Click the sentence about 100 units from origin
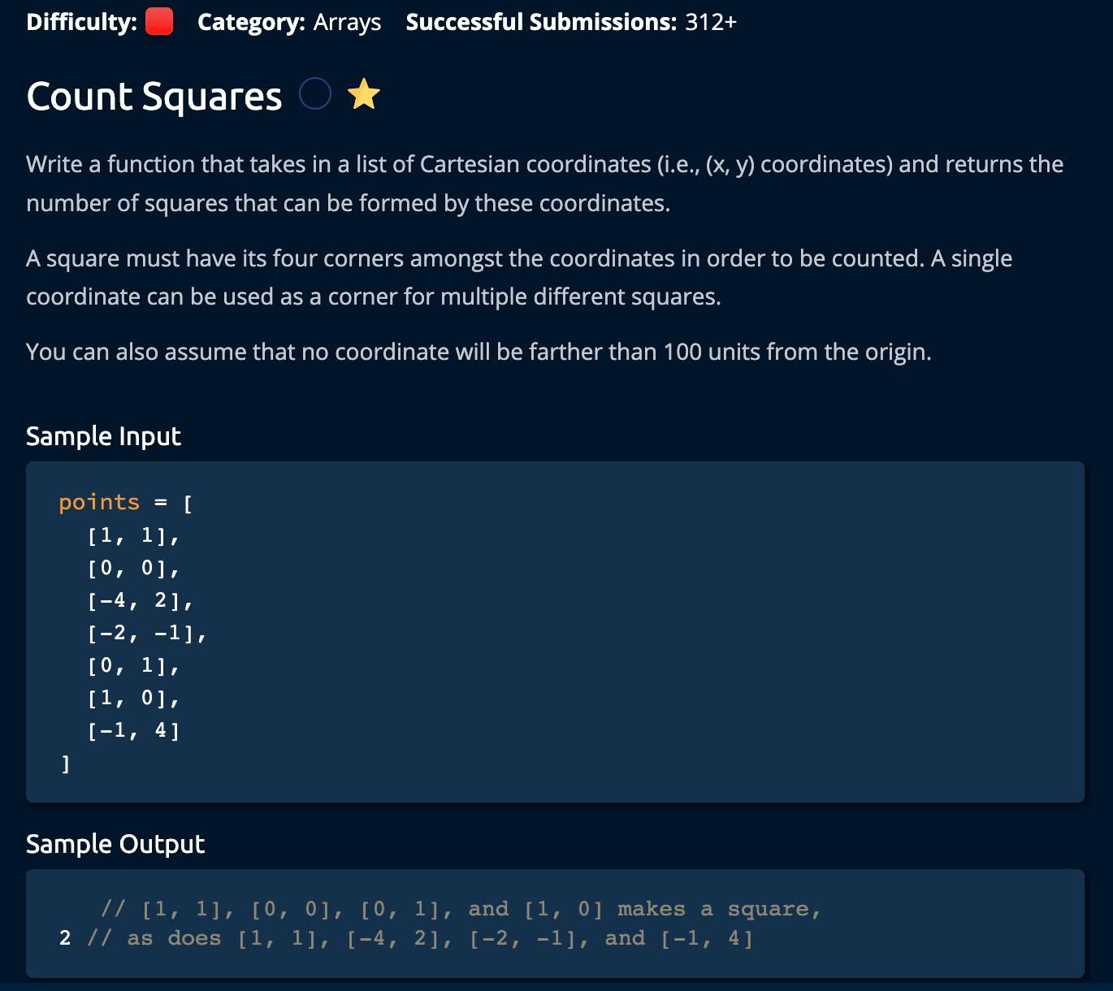The width and height of the screenshot is (1113, 991). tap(479, 352)
